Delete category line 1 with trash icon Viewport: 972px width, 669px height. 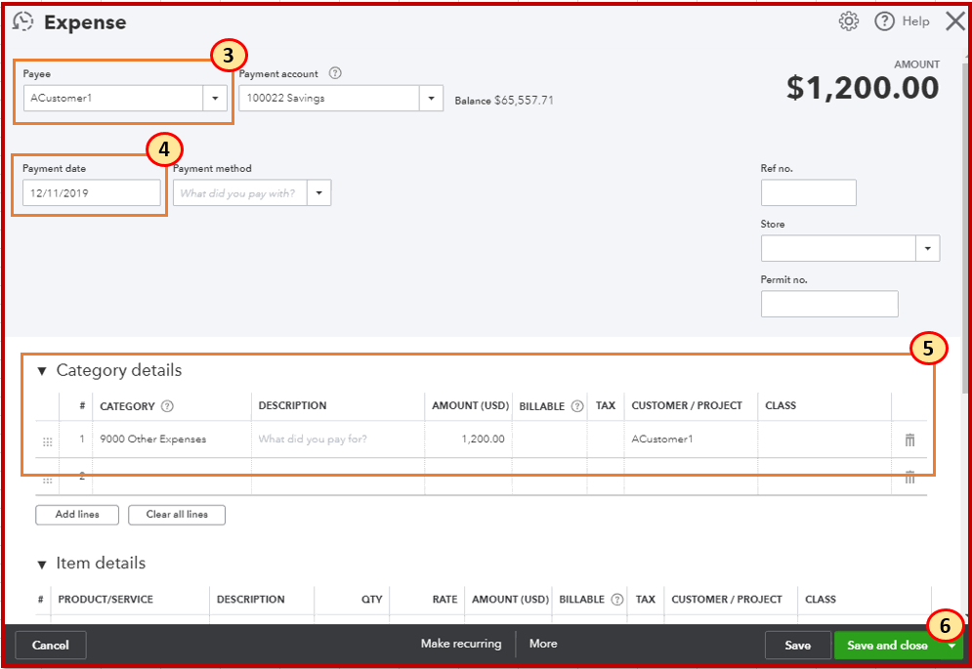click(909, 439)
